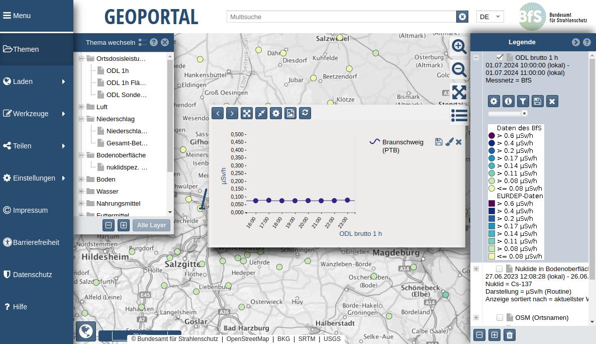Show info for ODL brutto layer

pyautogui.click(x=509, y=101)
